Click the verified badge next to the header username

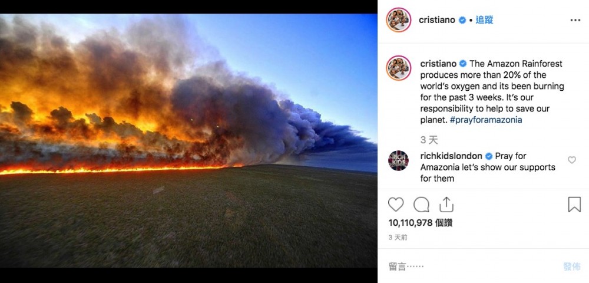tap(462, 20)
